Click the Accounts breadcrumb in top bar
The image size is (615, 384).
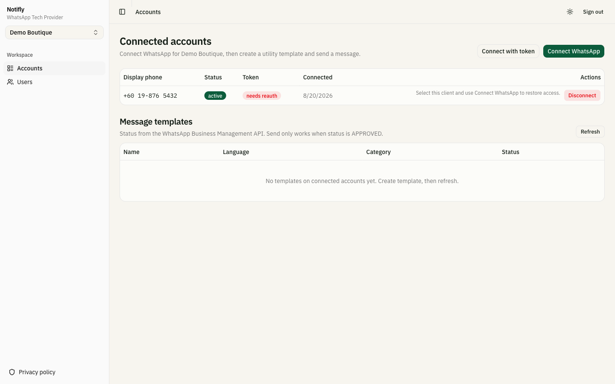tap(148, 12)
